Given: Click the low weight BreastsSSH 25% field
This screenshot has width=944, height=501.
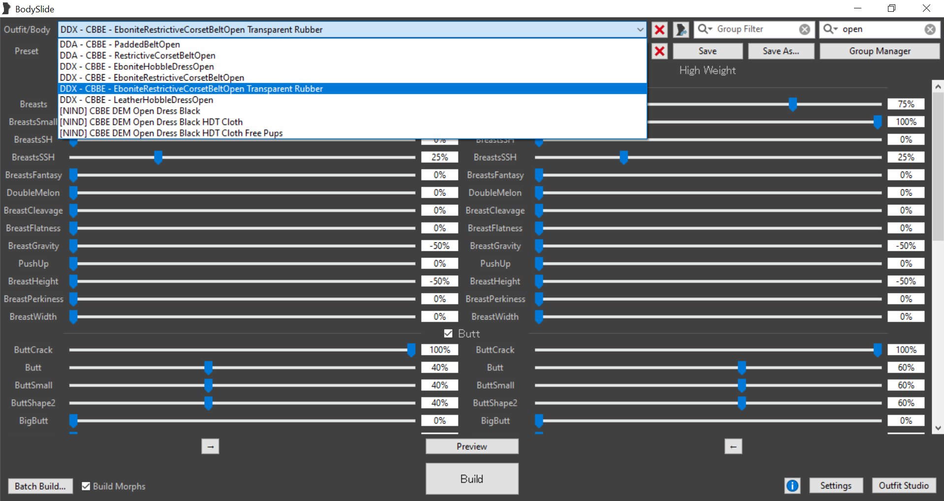Looking at the screenshot, I should (440, 157).
